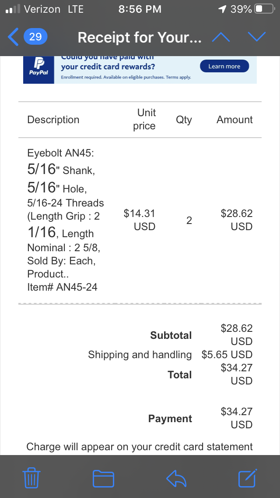Go to the previous message with the up arrow
This screenshot has height=498, width=280.
[x=220, y=37]
